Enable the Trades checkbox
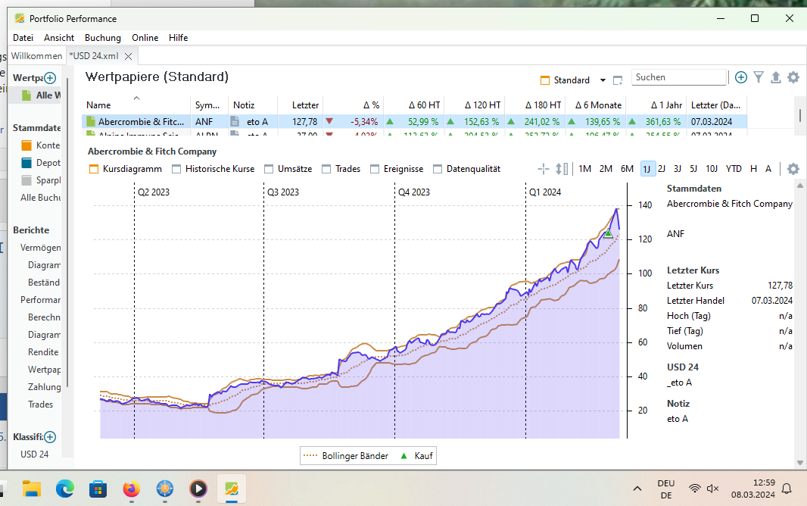Screen dimensions: 807x506 326,169
